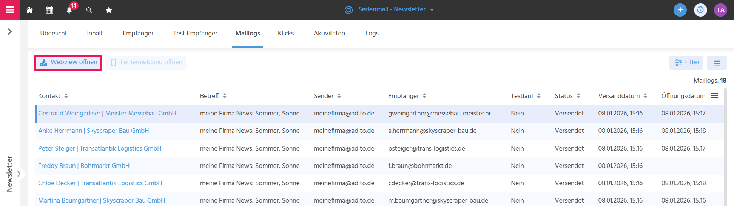734x206 pixels.
Task: Click Versanddatum in Martina Baumgartner row
Action: (620, 200)
